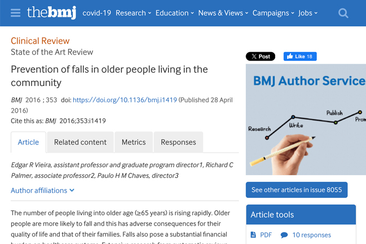This screenshot has height=244, width=366.
Task: Open the News & Views dropdown
Action: pos(223,13)
